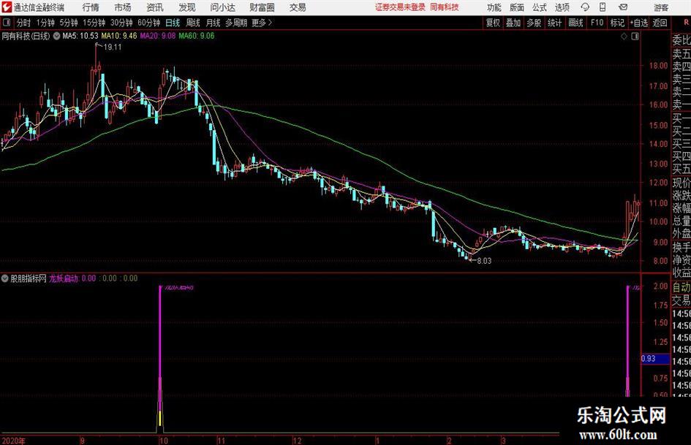
Task: Open the 发现 menu
Action: pyautogui.click(x=187, y=7)
